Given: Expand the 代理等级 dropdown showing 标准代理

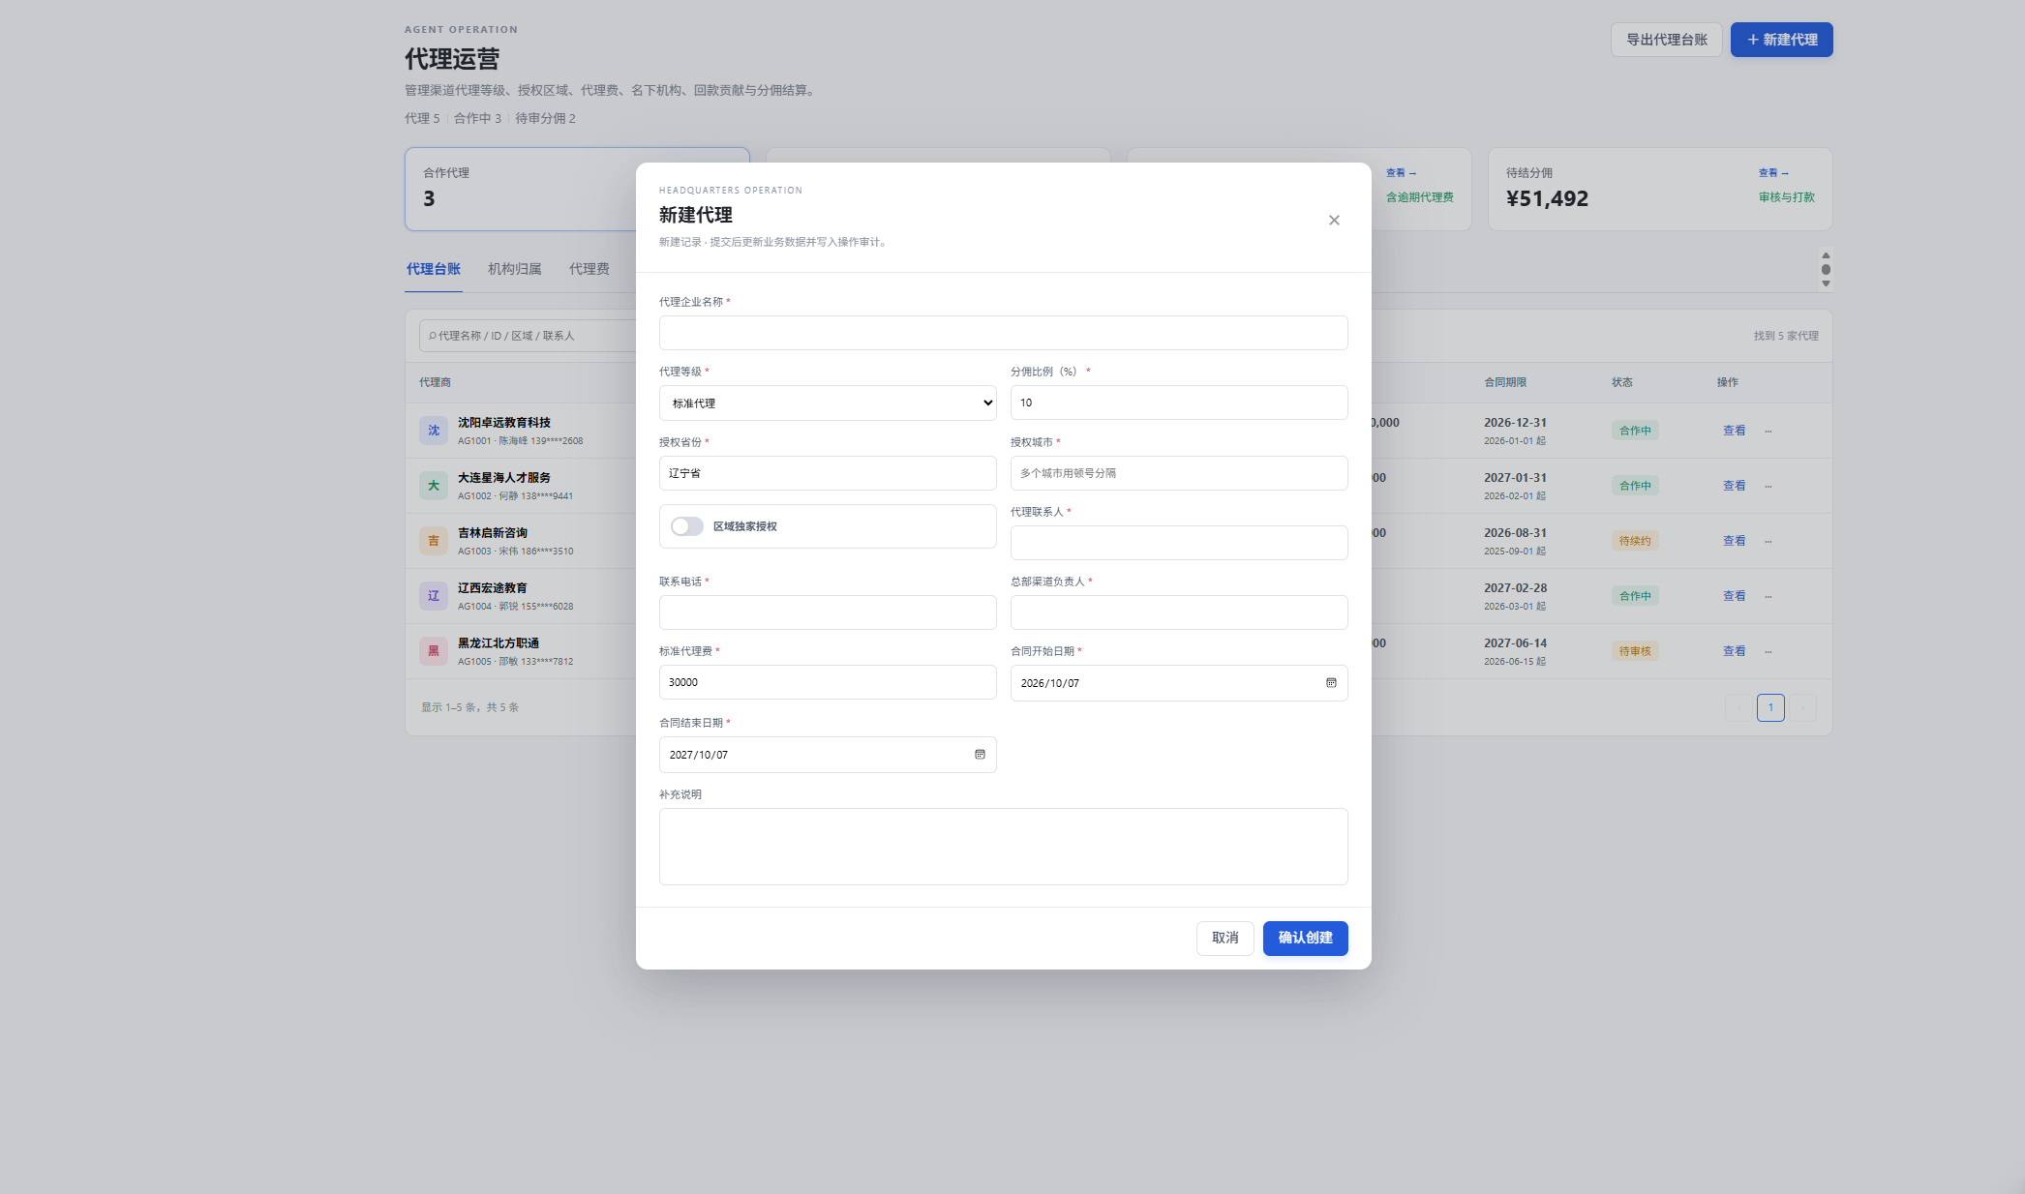Looking at the screenshot, I should 828,403.
